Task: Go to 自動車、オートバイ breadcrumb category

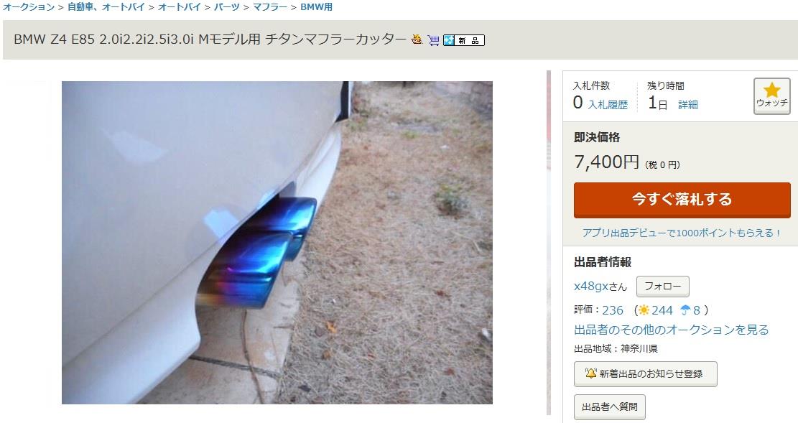Action: coord(106,7)
